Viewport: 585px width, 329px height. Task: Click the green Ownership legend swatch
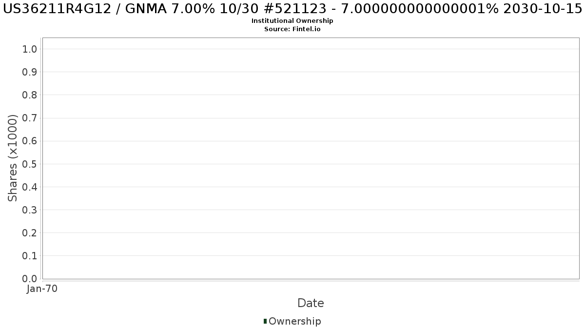[265, 321]
